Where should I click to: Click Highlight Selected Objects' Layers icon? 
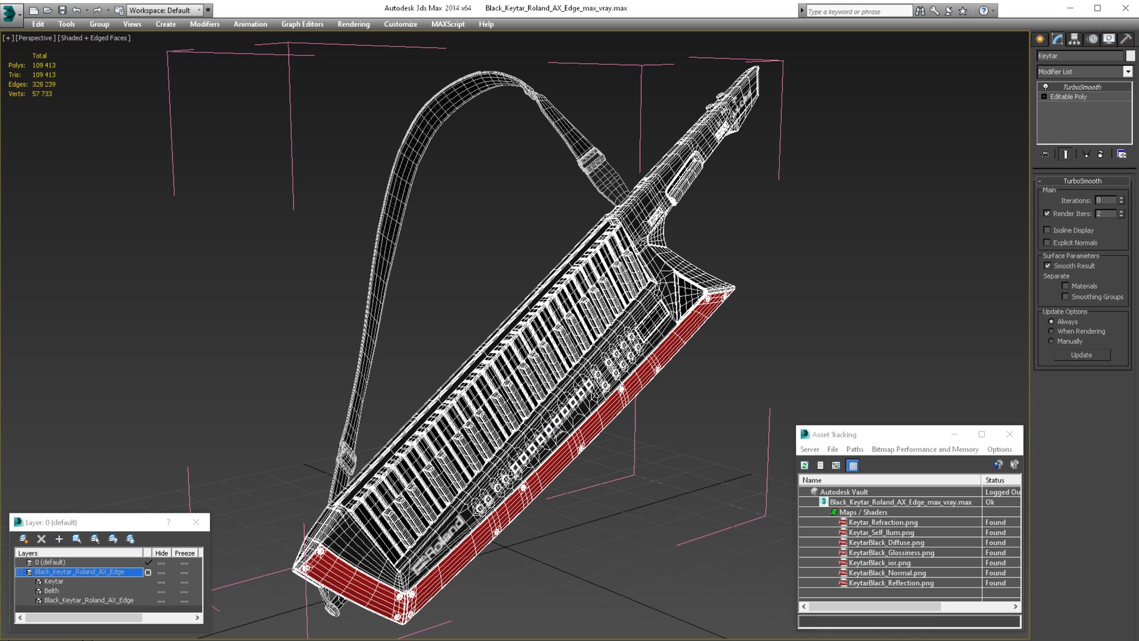click(x=94, y=539)
